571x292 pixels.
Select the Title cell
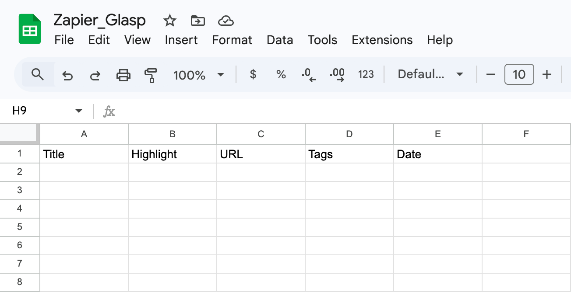click(84, 154)
